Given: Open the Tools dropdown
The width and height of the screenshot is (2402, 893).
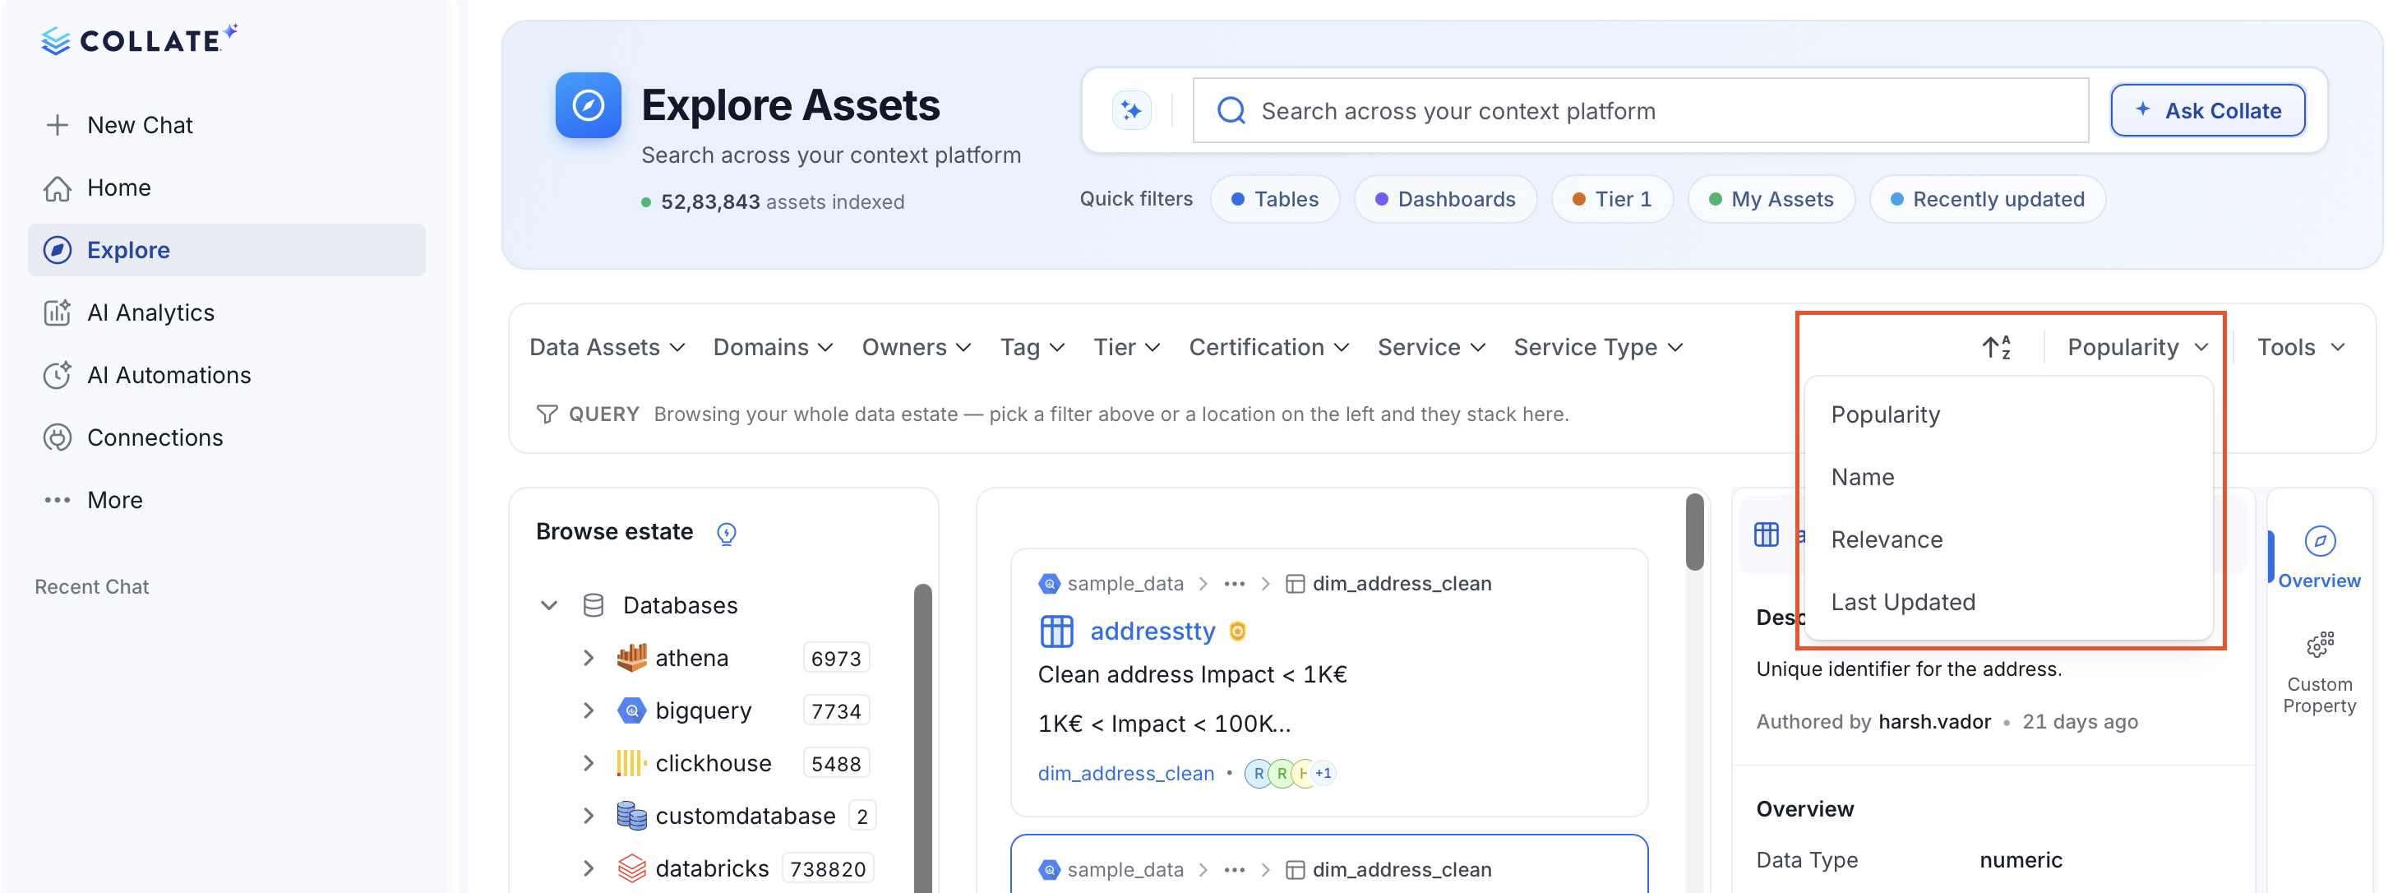Looking at the screenshot, I should coord(2300,347).
